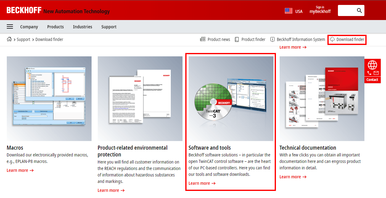Click the Beckhoff logo
Viewport: 386px width, 198px height.
[x=24, y=10]
